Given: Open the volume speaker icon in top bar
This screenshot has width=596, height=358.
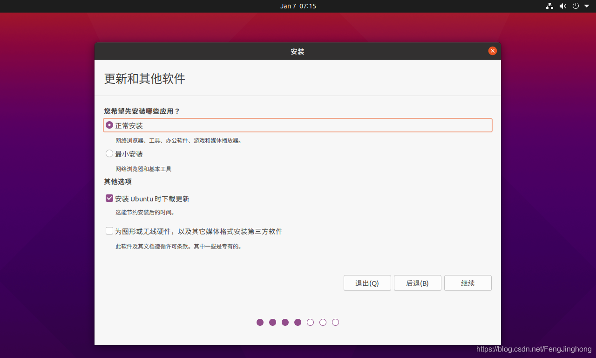Looking at the screenshot, I should (x=562, y=6).
